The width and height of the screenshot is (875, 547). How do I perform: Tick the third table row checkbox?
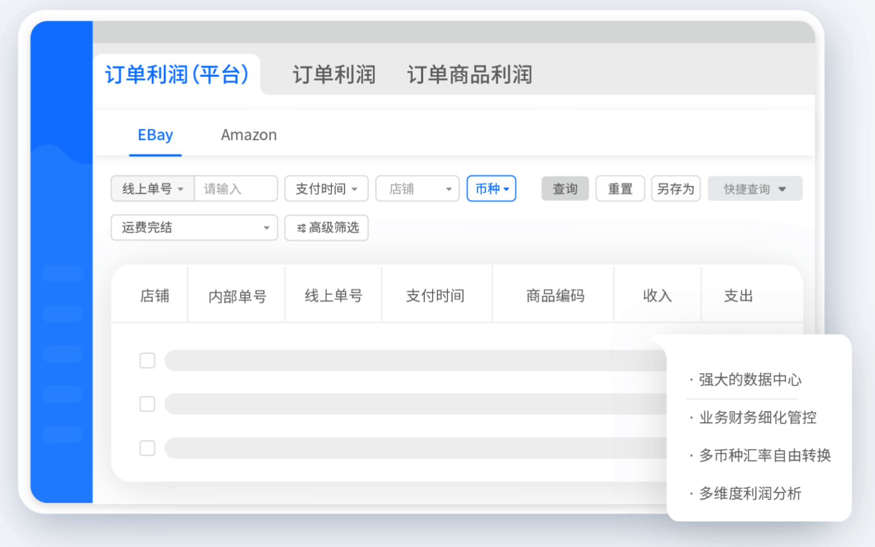pos(147,448)
